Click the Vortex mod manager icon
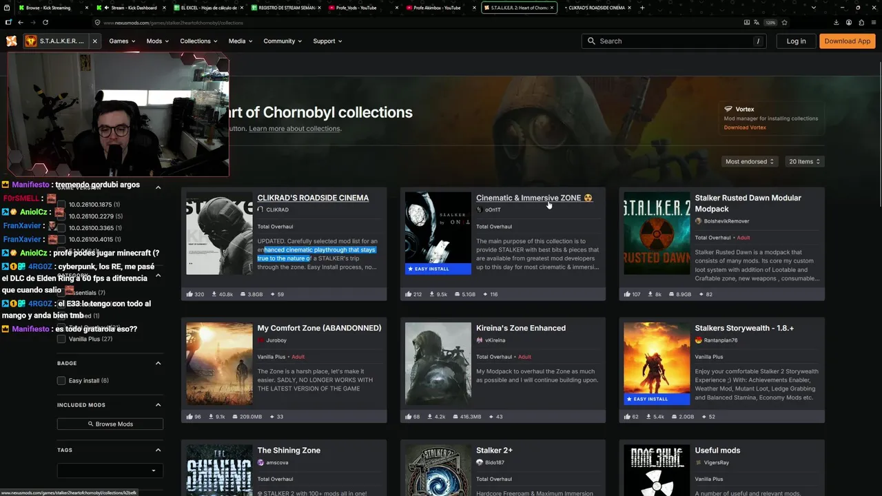 728,109
